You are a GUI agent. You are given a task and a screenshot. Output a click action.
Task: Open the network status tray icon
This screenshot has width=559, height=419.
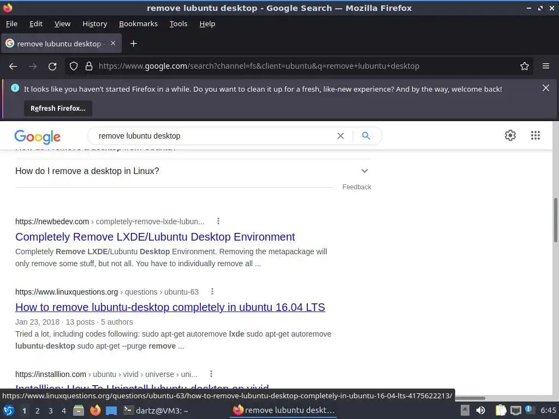tap(515, 410)
